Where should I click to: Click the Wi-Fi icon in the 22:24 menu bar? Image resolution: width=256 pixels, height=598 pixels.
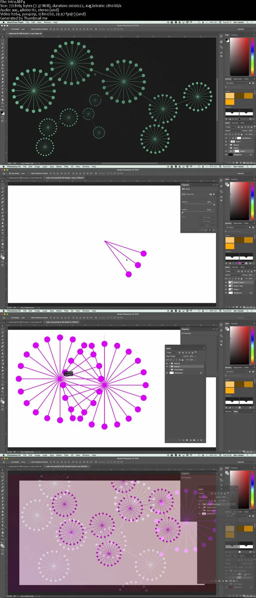pyautogui.click(x=191, y=311)
